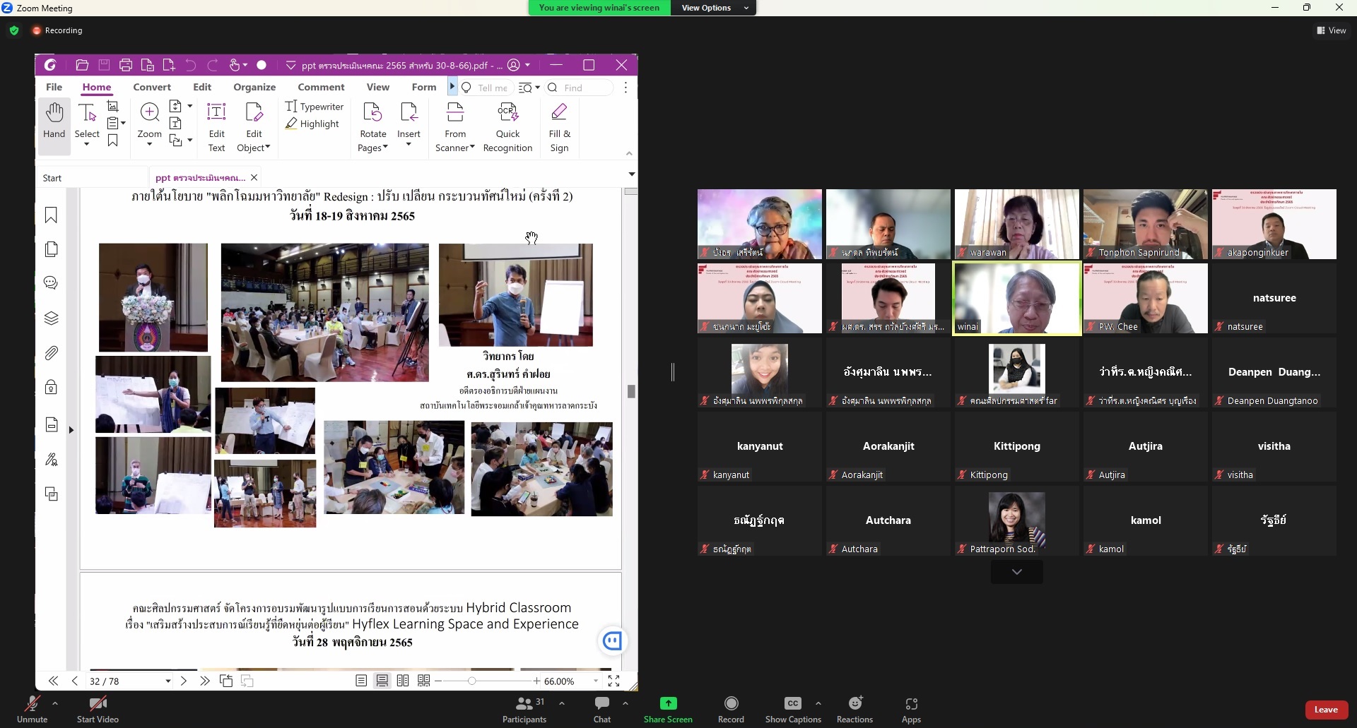
Task: Show more participants with down chevron
Action: 1016,572
